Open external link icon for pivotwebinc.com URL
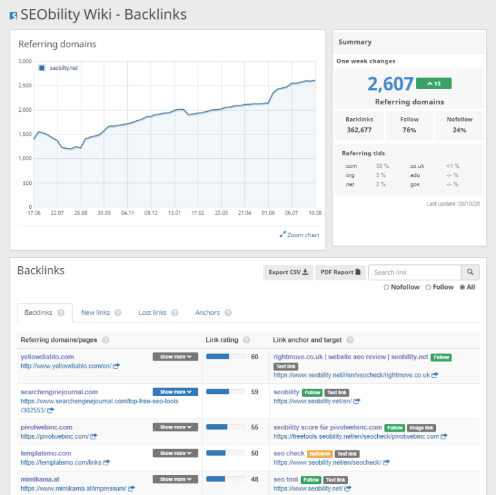The height and width of the screenshot is (495, 496). pos(94,436)
